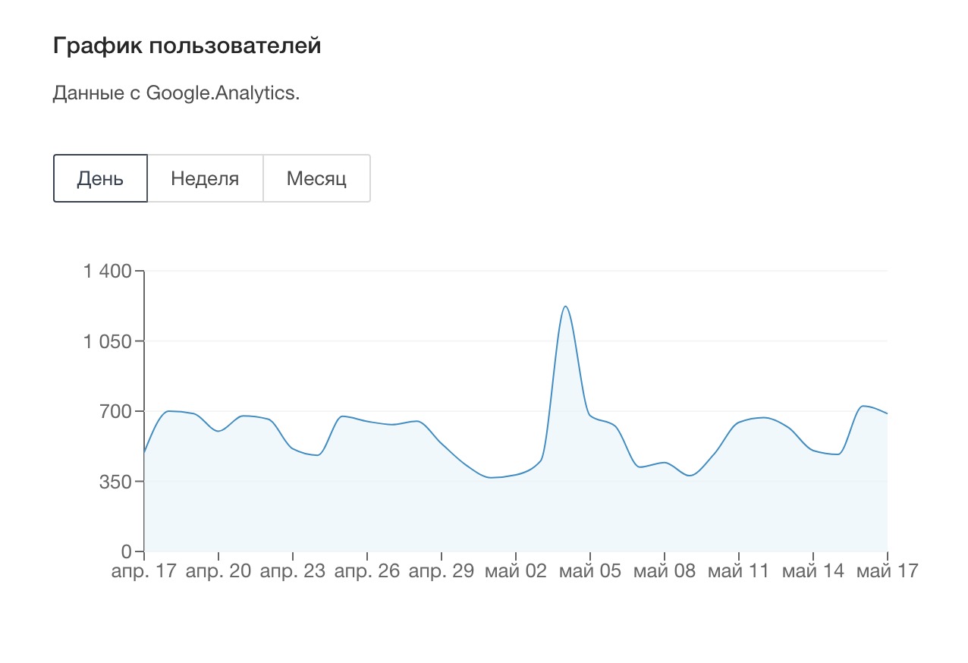Click the 1 400 y-axis label
The height and width of the screenshot is (663, 968).
(x=107, y=271)
